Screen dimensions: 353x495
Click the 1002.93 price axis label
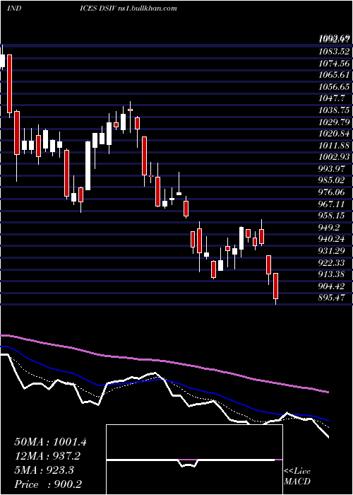334,157
